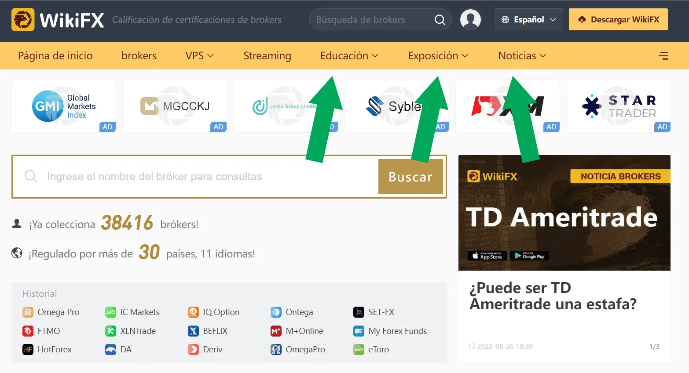
Task: Open My Forex Funds from Historial
Action: [x=390, y=331]
